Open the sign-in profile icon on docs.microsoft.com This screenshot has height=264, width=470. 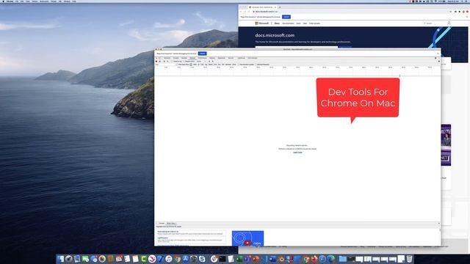tap(449, 23)
